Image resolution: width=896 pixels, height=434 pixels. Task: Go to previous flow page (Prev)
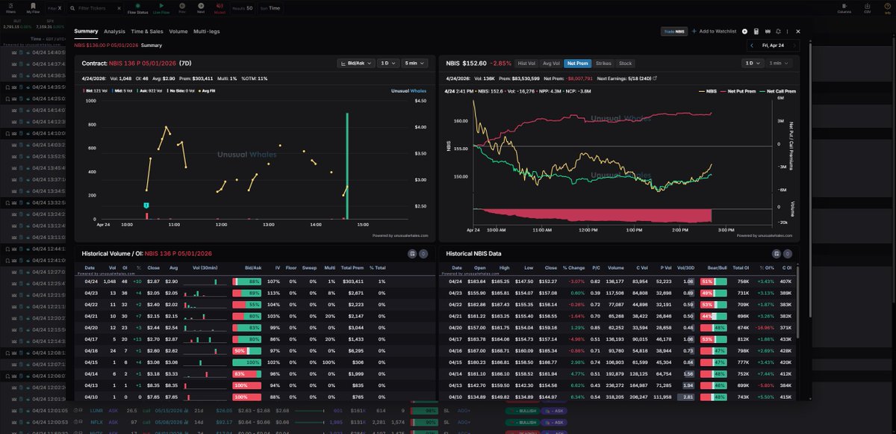(183, 8)
